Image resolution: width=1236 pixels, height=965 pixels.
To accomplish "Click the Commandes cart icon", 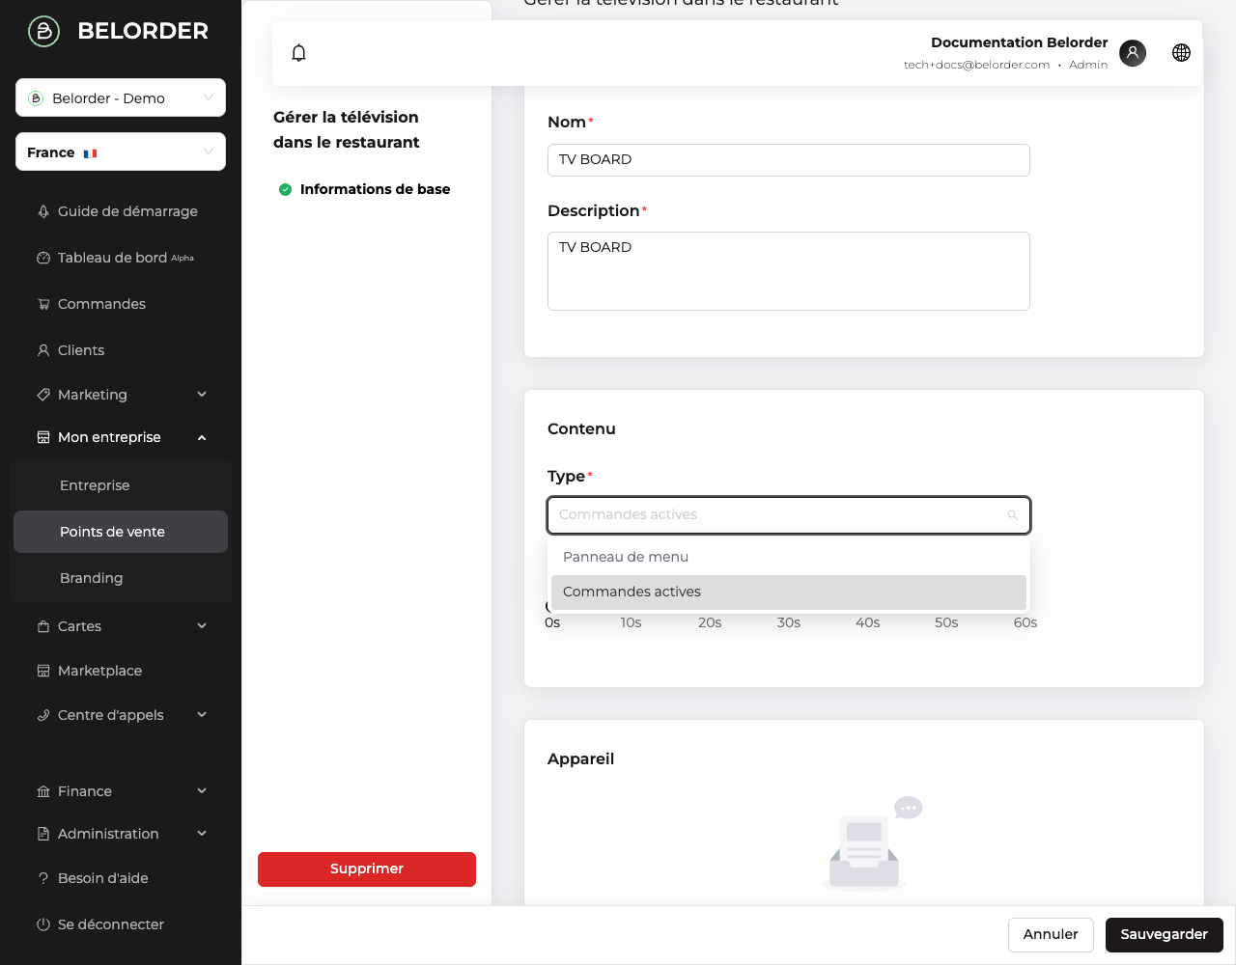I will coord(43,304).
